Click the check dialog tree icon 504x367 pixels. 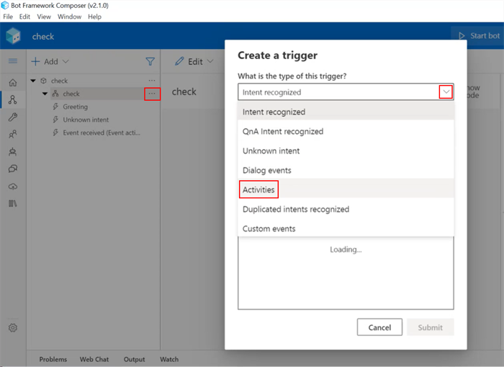55,94
